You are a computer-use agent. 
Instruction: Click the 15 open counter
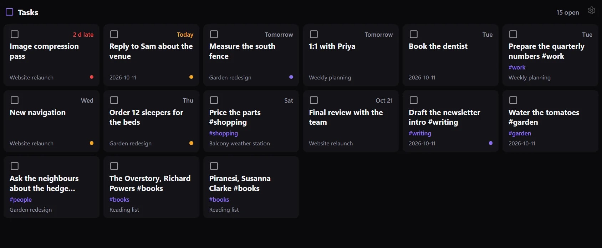coord(567,12)
